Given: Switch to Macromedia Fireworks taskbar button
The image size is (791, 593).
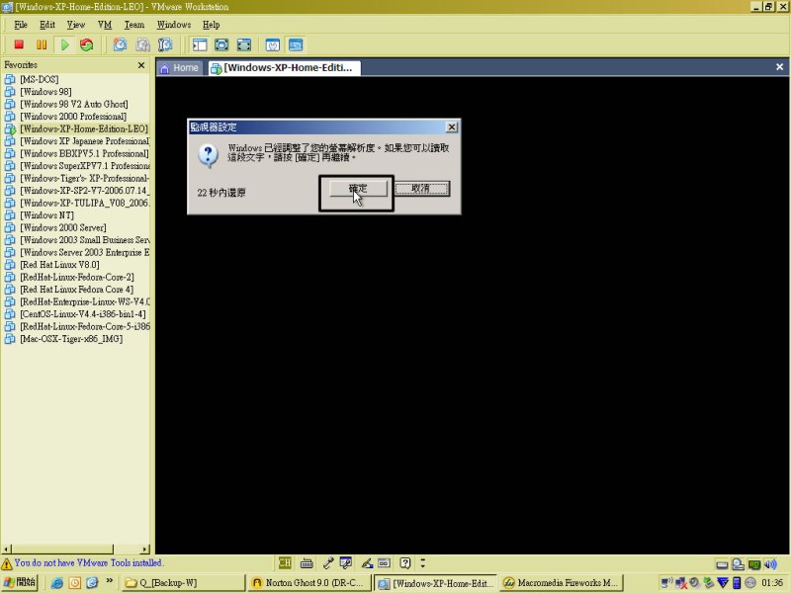Looking at the screenshot, I should pyautogui.click(x=562, y=583).
